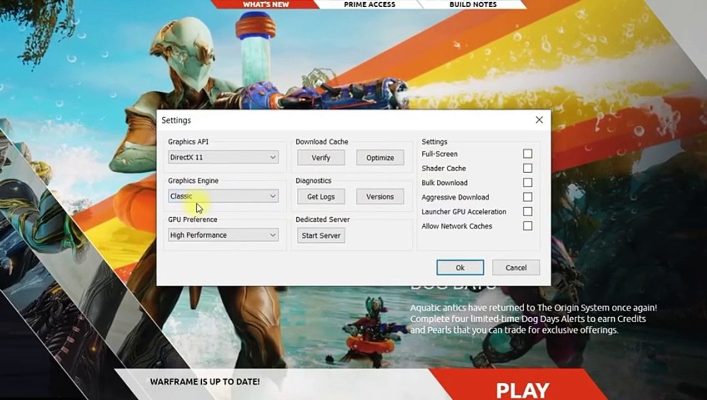Click the Dog Days news description text
Viewport: 707px width, 400px height.
[x=534, y=319]
